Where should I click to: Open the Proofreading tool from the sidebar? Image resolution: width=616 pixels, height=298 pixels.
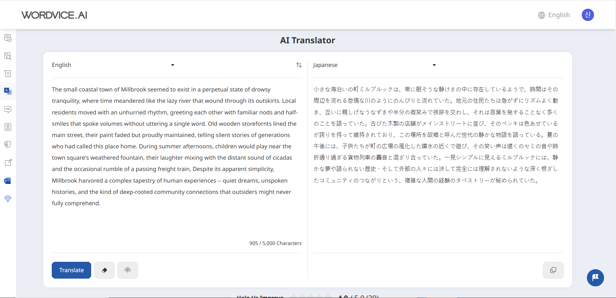click(8, 38)
